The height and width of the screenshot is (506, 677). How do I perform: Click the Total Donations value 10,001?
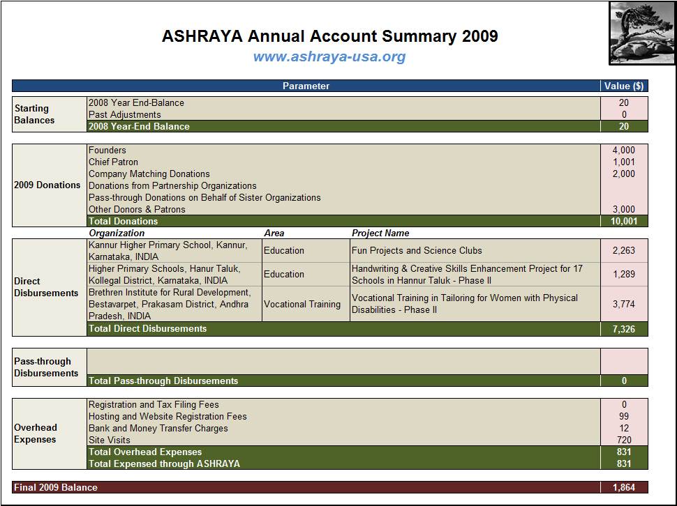tap(624, 221)
